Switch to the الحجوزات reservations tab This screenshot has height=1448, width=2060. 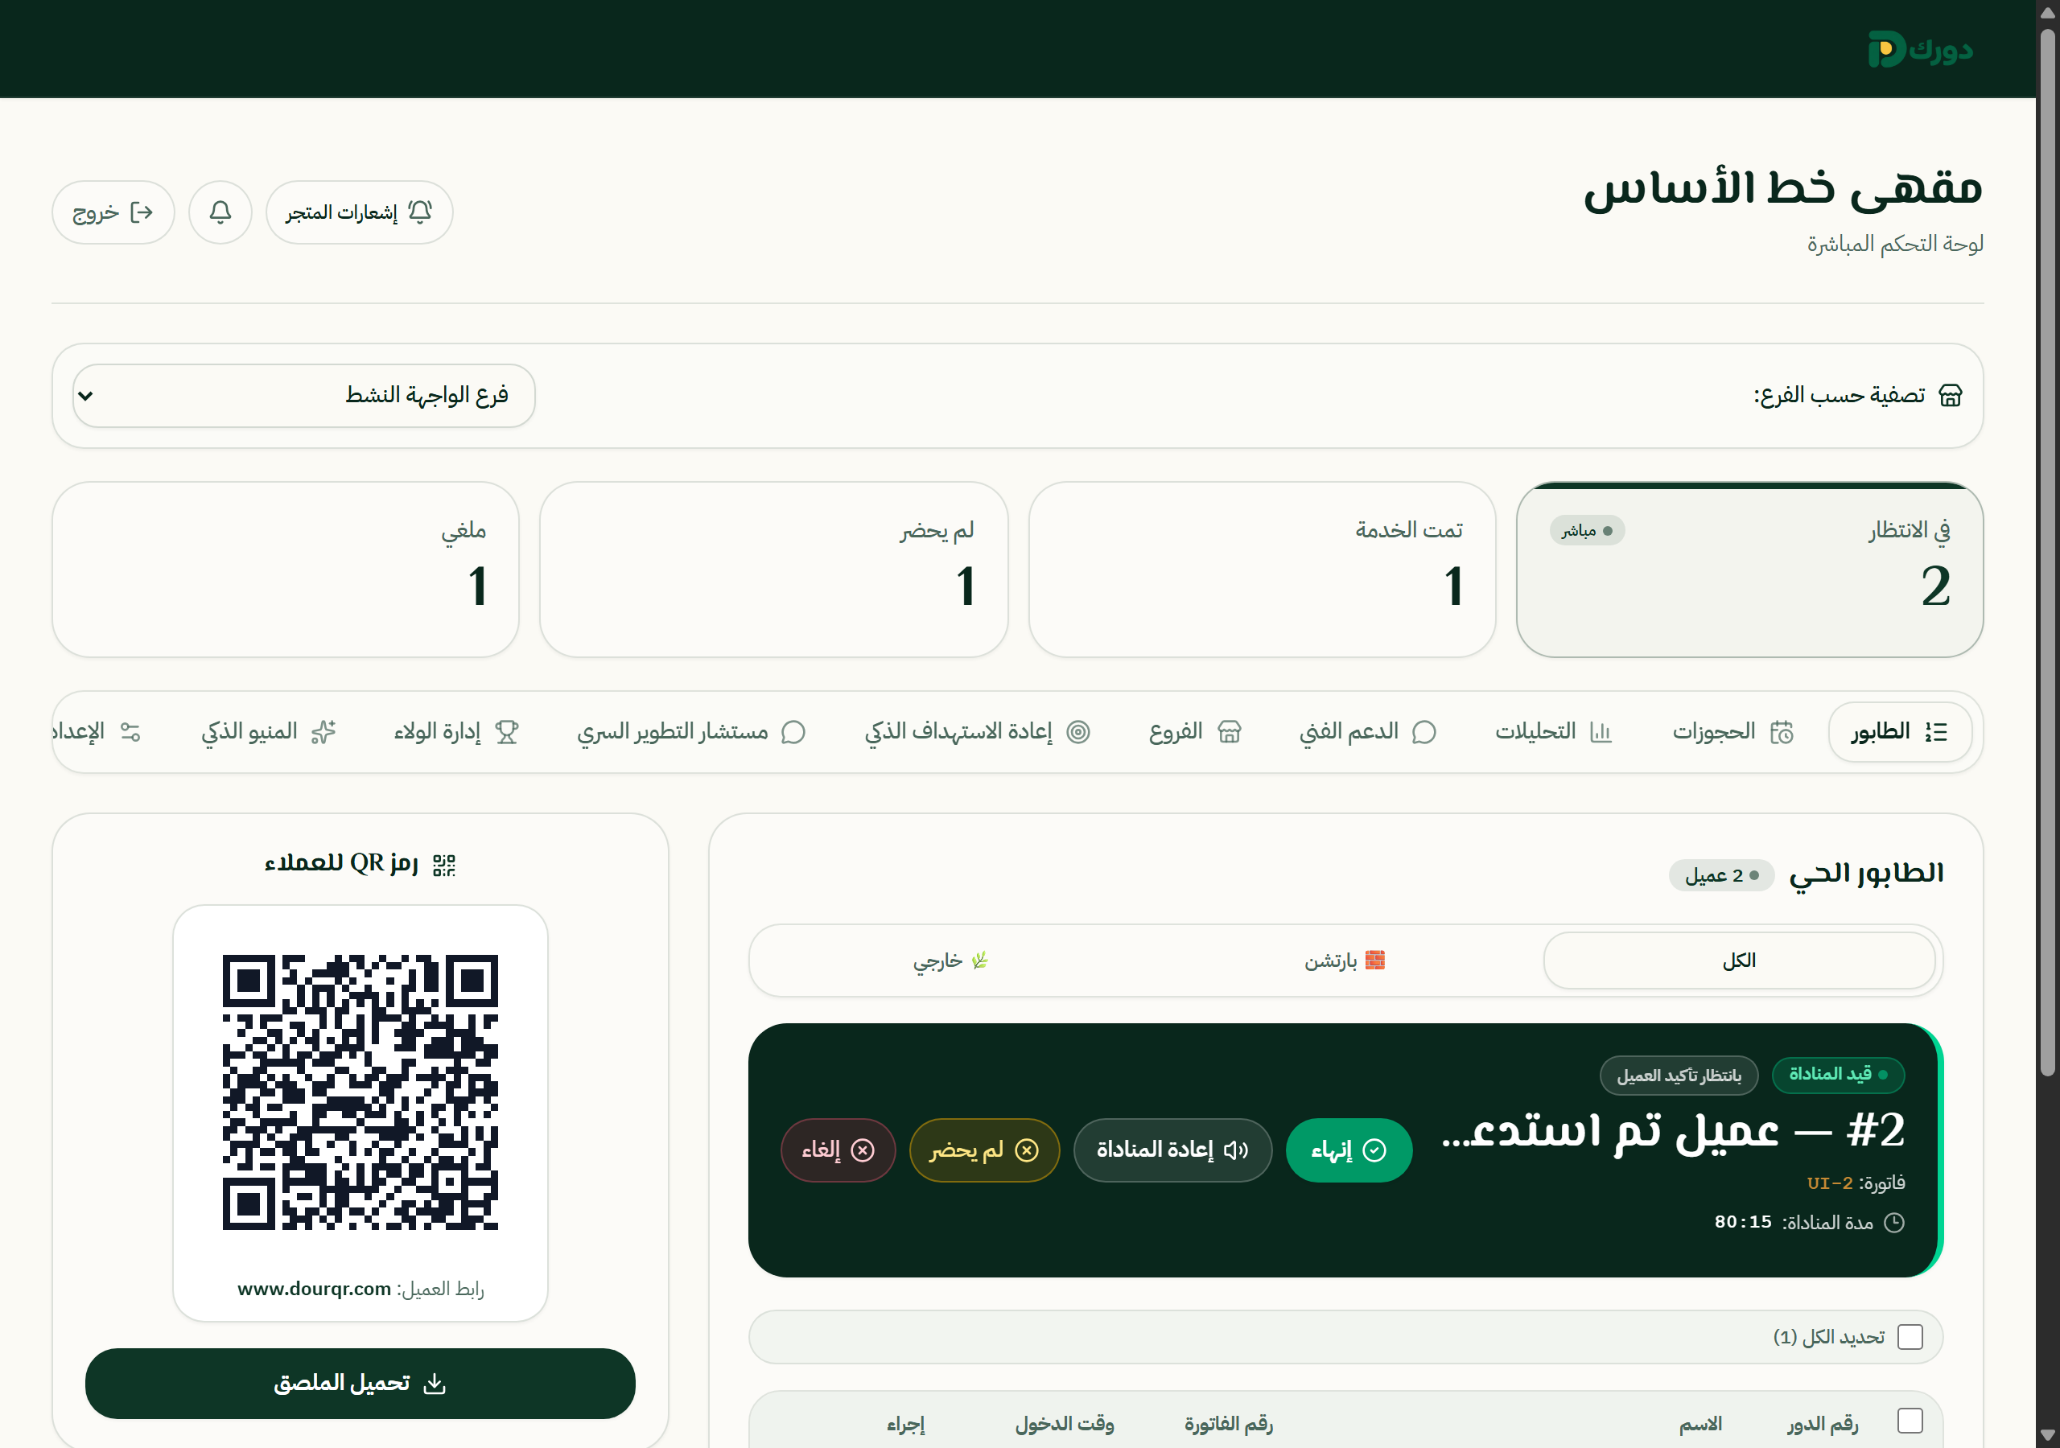click(x=1732, y=732)
